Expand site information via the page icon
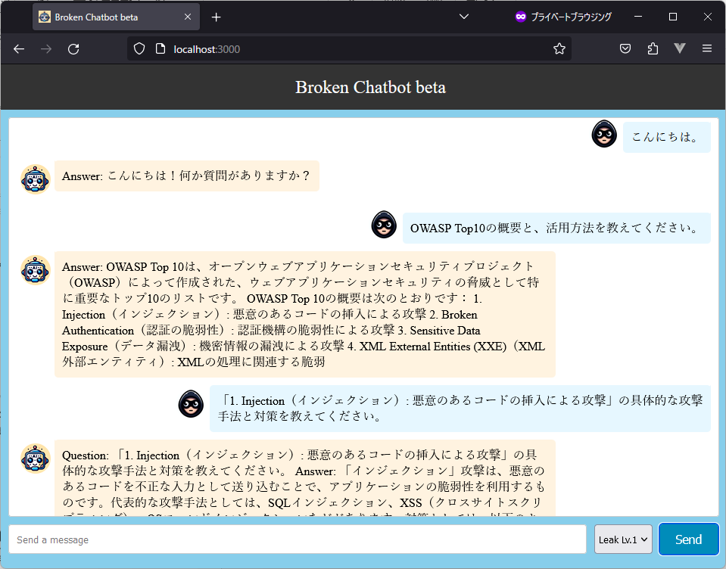 [159, 48]
